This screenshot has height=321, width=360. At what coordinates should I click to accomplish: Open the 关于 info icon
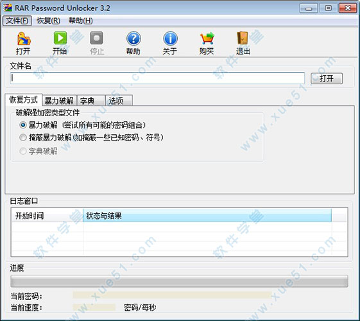pos(170,39)
